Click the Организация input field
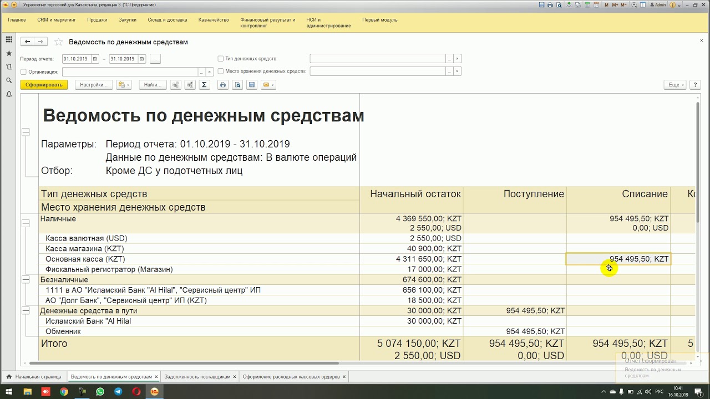710x399 pixels. [130, 72]
